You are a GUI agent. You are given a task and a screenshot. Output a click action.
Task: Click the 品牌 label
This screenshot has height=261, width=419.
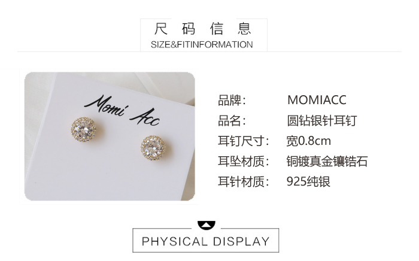point(232,101)
